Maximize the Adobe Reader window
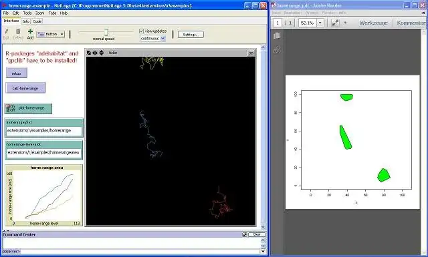The width and height of the screenshot is (428, 257). click(415, 5)
